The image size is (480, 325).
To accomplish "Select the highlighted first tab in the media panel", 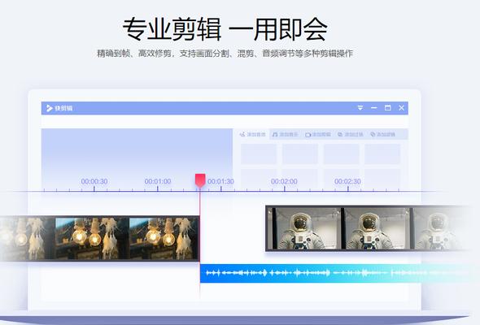I will [252, 134].
